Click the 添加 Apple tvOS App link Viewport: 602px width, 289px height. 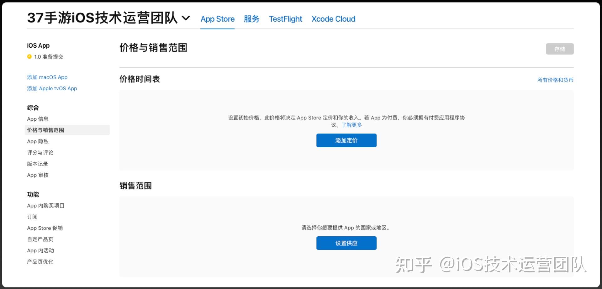coord(52,88)
